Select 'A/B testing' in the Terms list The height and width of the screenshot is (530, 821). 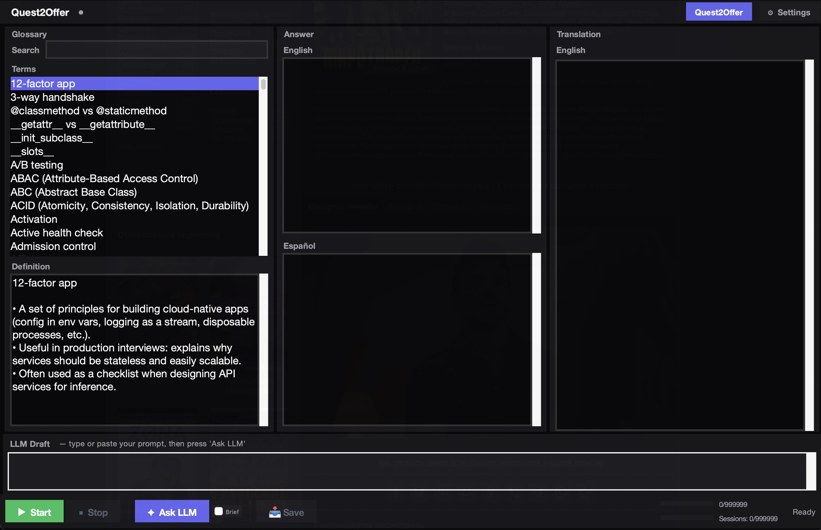[x=37, y=165]
